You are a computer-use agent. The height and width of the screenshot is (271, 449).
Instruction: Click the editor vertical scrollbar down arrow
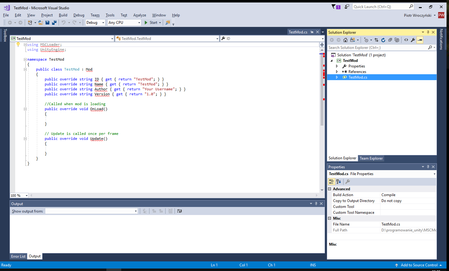[x=322, y=190]
